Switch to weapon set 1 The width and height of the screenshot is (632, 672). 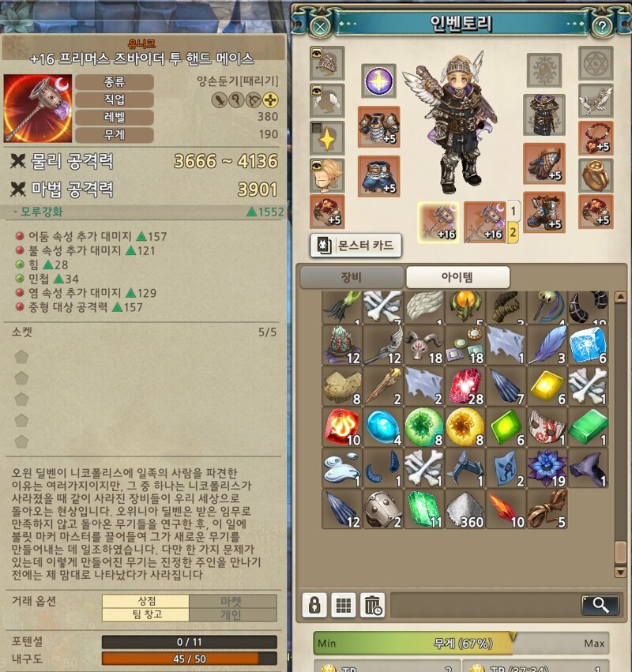(513, 211)
